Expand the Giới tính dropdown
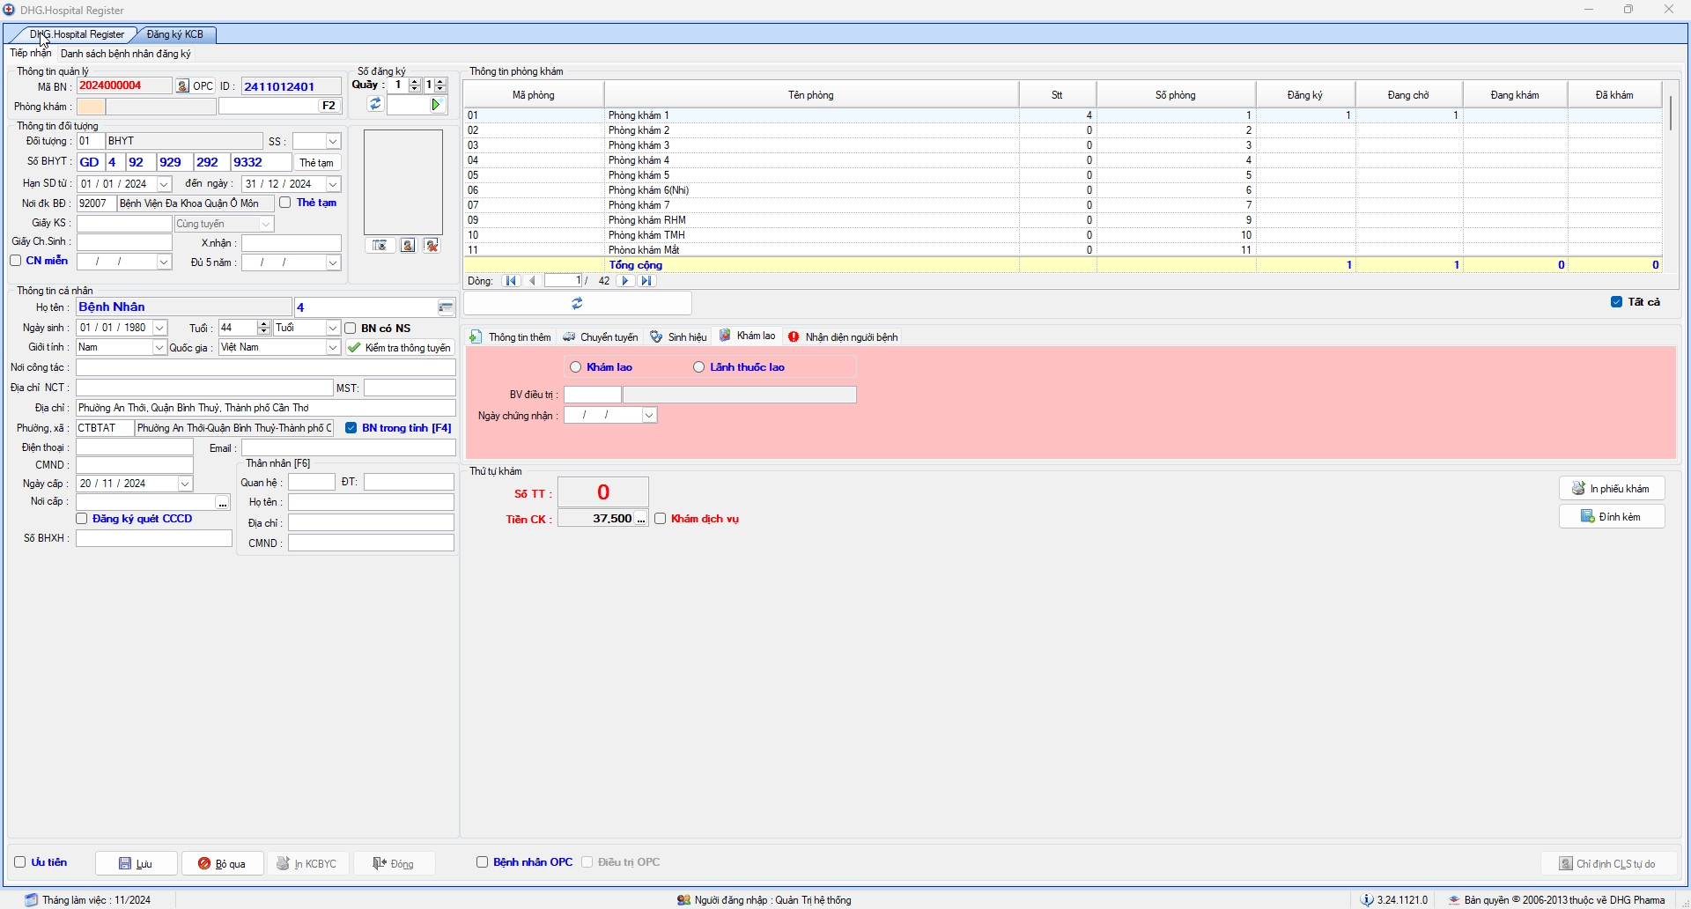 (159, 348)
